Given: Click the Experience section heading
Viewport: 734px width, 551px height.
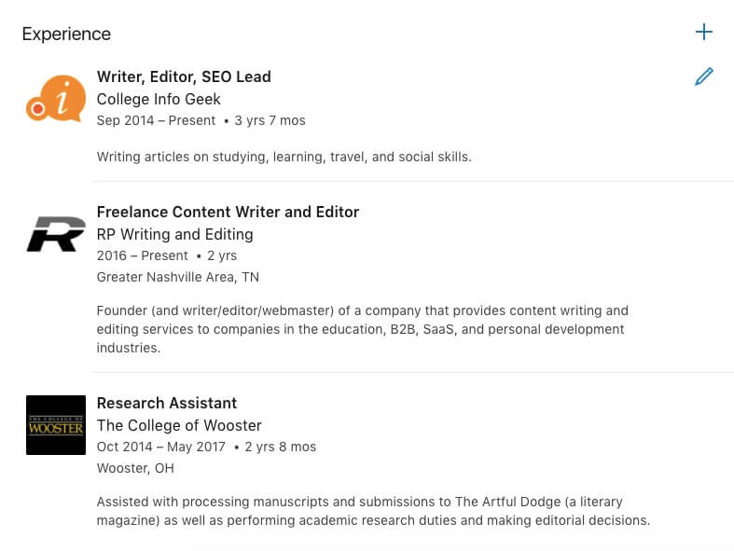Looking at the screenshot, I should click(x=66, y=34).
